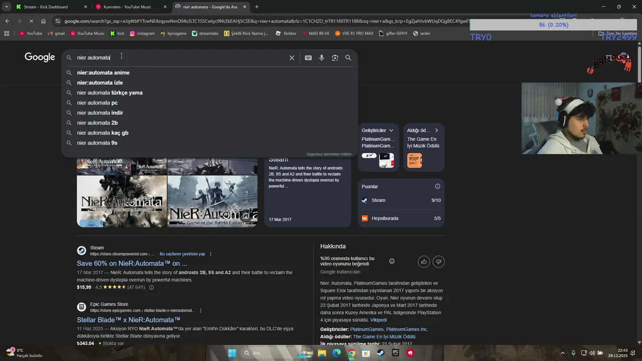Open Microsoft Edge from the taskbar

337,353
